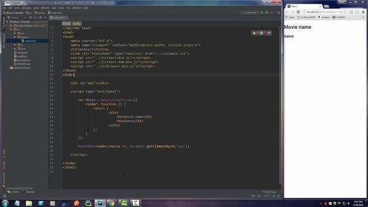Click the html breadcrumb tag above editor
This screenshot has width=368, height=207.
(66, 24)
